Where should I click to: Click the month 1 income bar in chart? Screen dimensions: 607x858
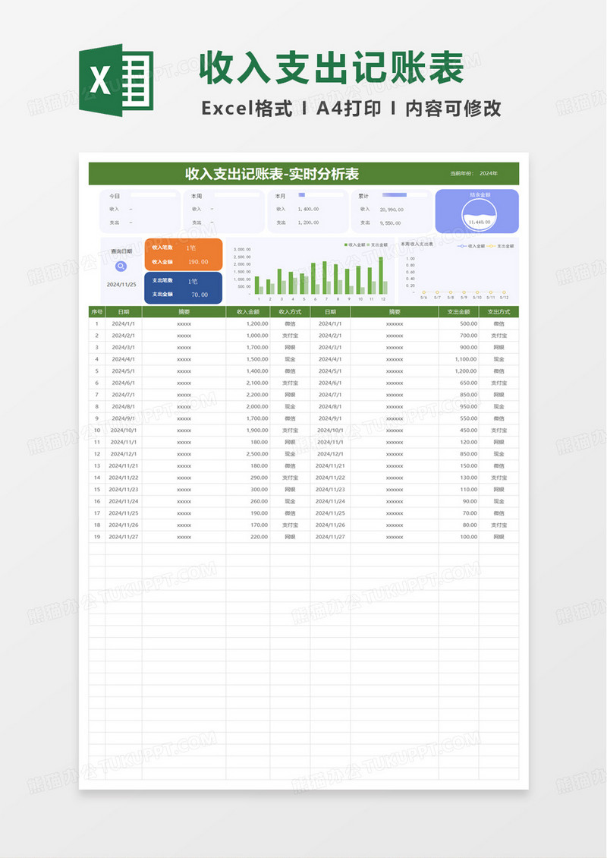(257, 285)
